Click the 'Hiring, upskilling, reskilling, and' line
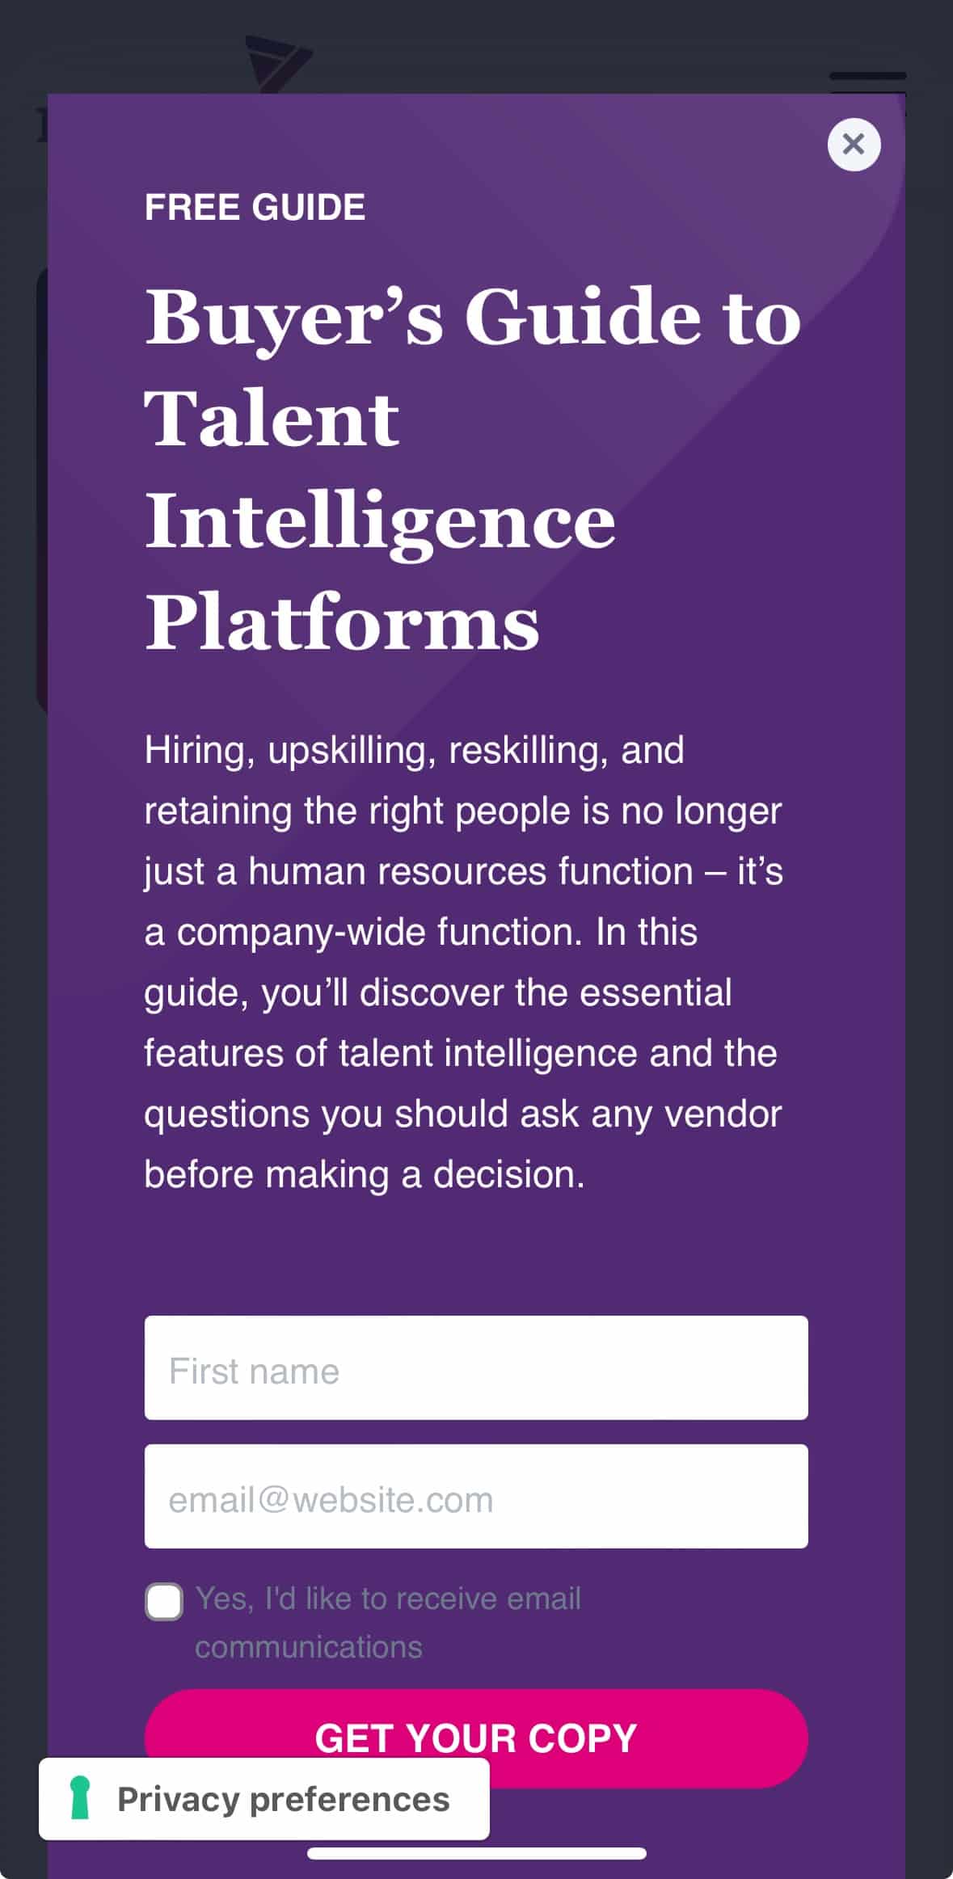 414,751
